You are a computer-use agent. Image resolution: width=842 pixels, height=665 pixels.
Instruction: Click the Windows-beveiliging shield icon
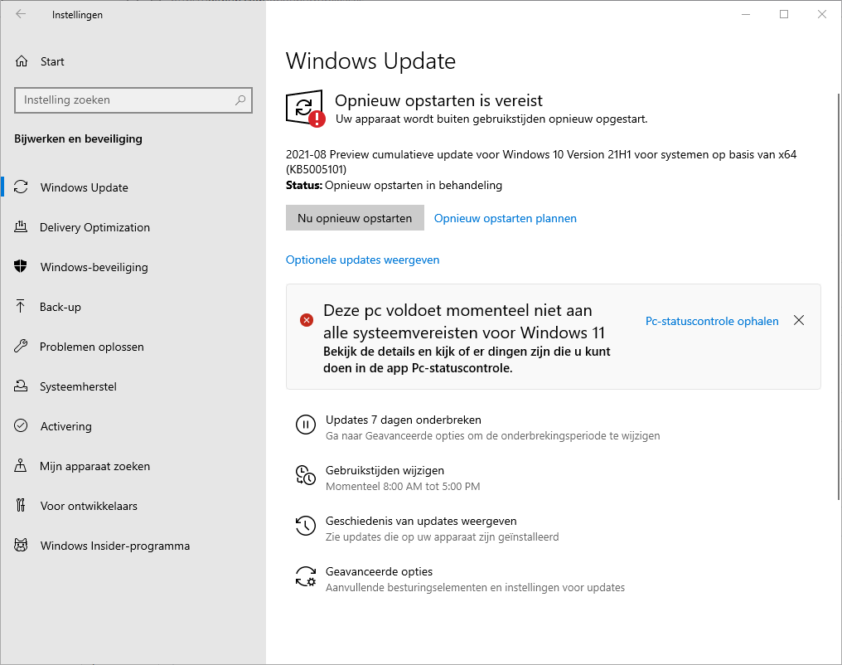click(22, 267)
